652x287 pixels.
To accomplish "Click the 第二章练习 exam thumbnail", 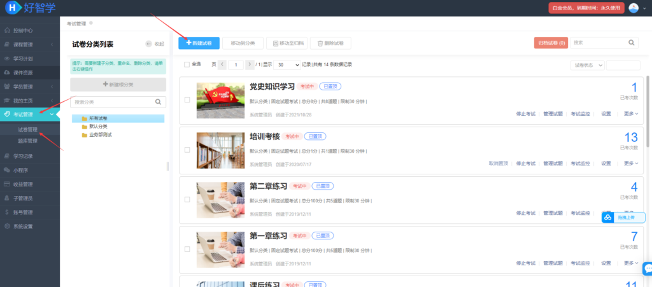I will coord(220,198).
